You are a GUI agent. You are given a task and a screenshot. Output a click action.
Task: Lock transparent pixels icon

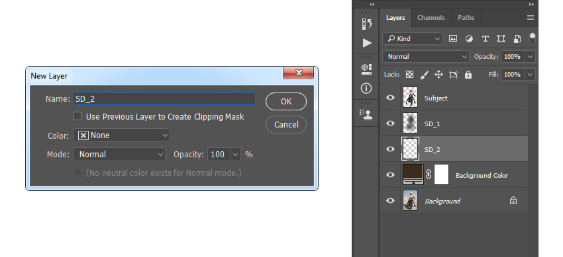coord(410,75)
